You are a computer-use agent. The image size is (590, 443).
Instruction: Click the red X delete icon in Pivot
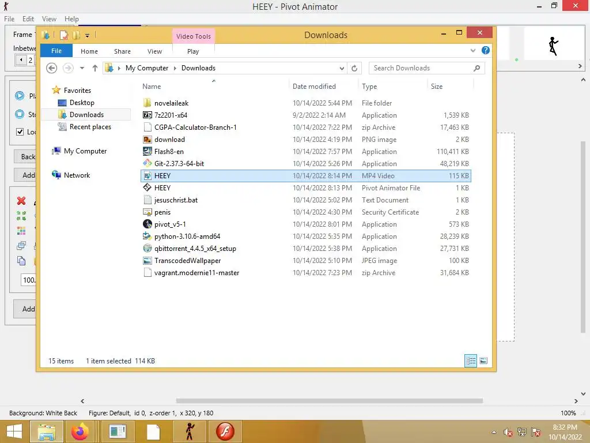(x=21, y=201)
